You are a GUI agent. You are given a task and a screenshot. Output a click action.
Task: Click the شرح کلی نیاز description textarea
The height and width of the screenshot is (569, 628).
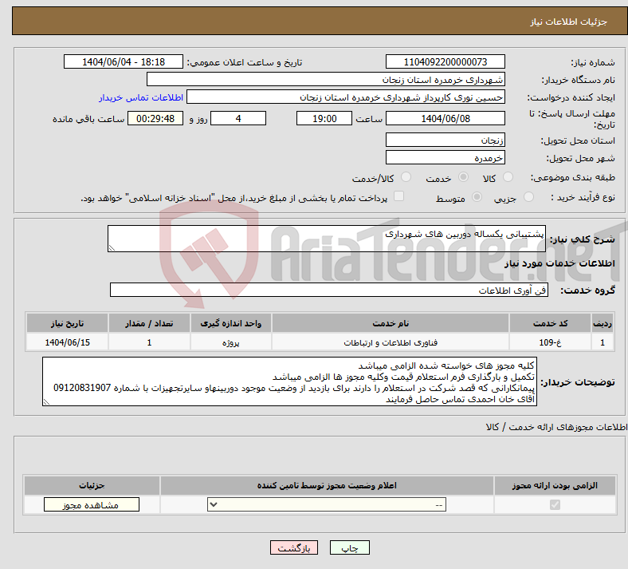click(x=327, y=239)
